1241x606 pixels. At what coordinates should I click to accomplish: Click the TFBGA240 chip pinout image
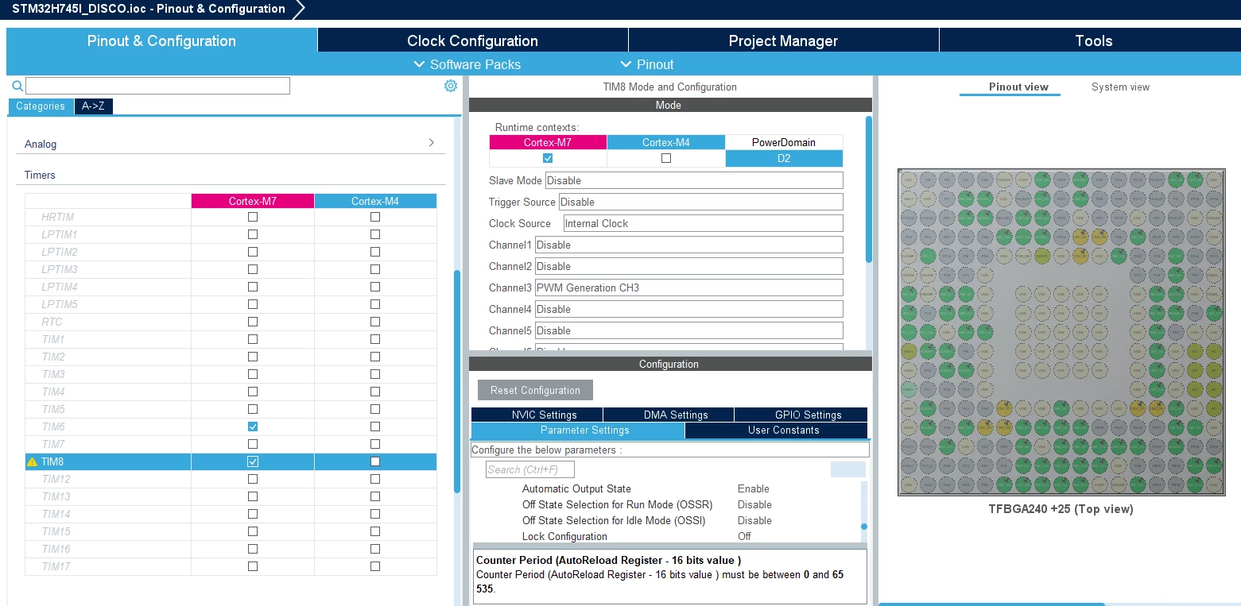pos(1061,332)
